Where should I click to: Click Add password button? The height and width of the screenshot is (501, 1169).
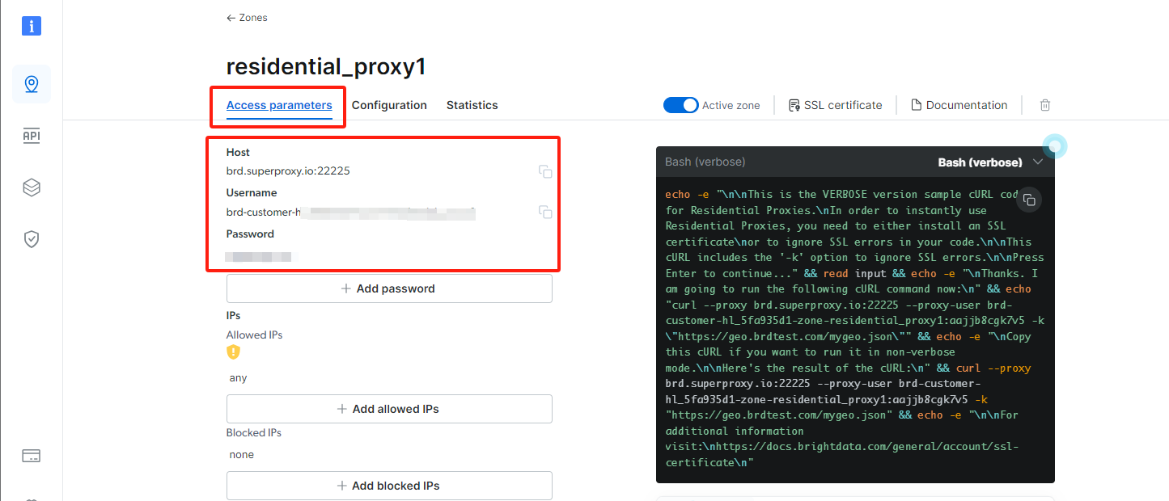point(389,288)
